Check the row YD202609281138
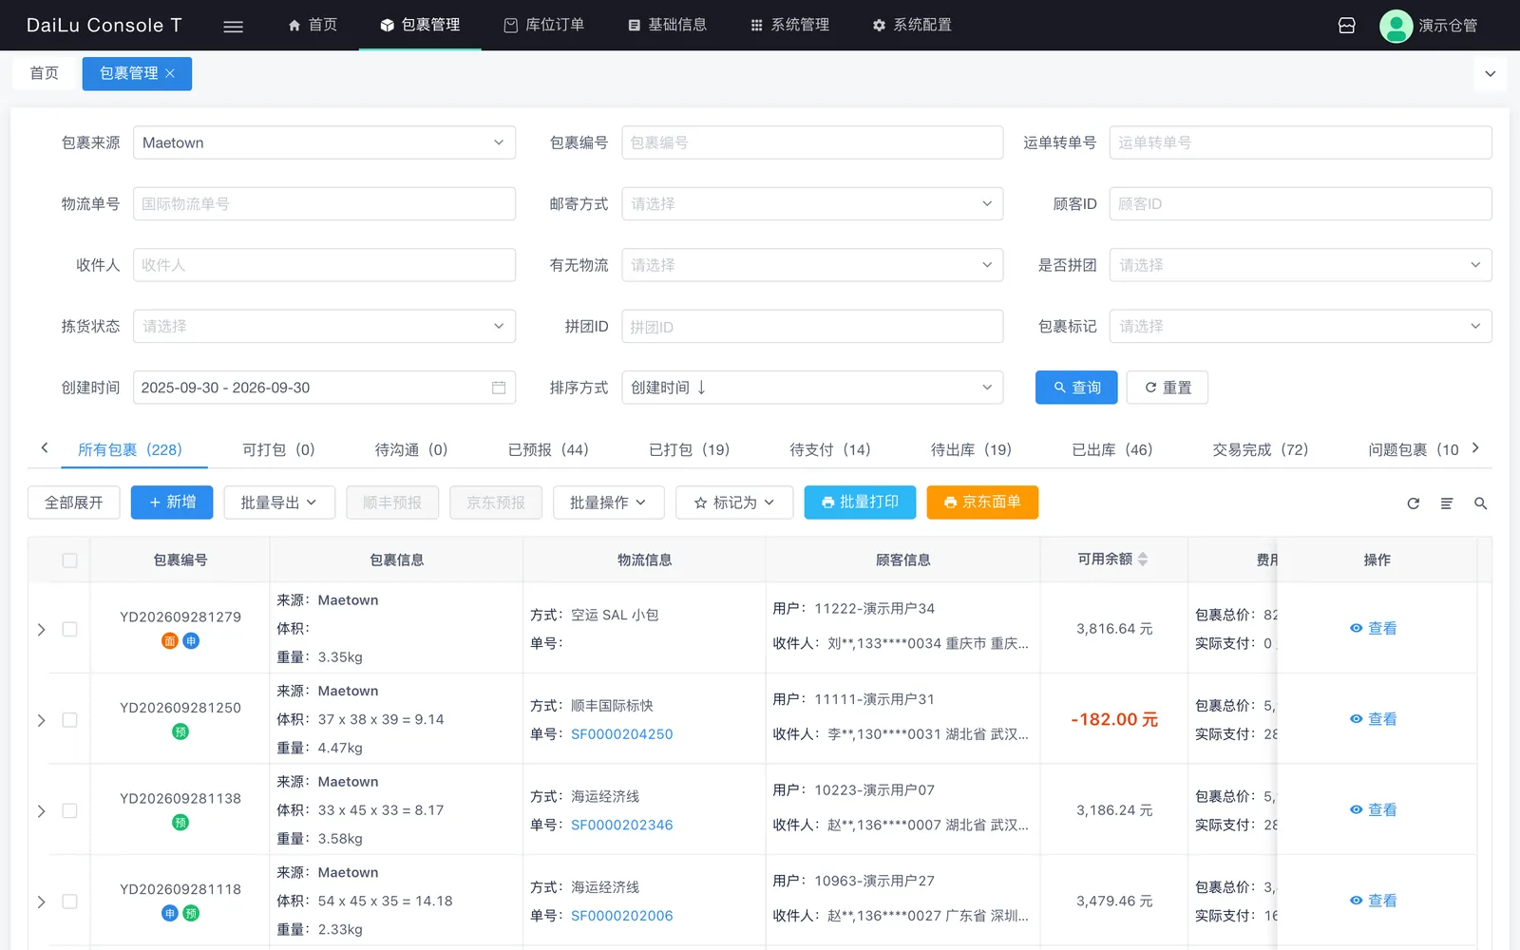The image size is (1520, 950). (69, 810)
